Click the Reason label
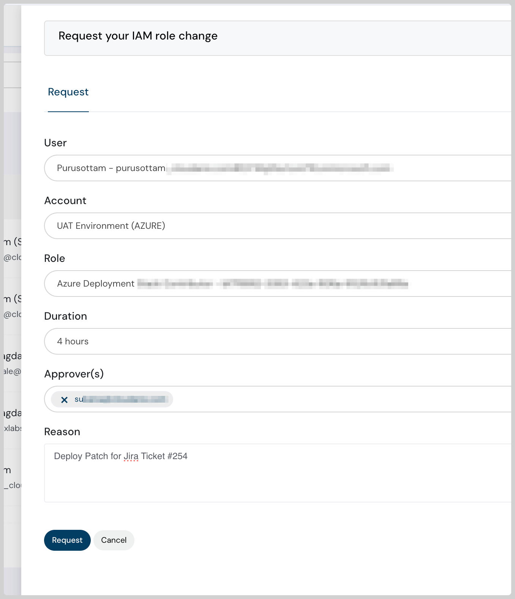This screenshot has width=515, height=599. point(62,432)
